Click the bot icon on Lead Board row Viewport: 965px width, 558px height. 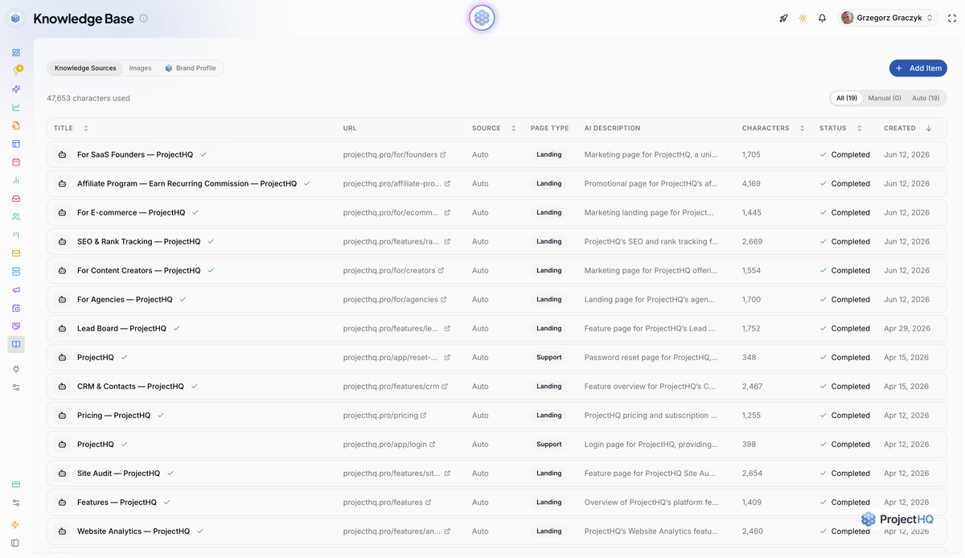(x=62, y=329)
